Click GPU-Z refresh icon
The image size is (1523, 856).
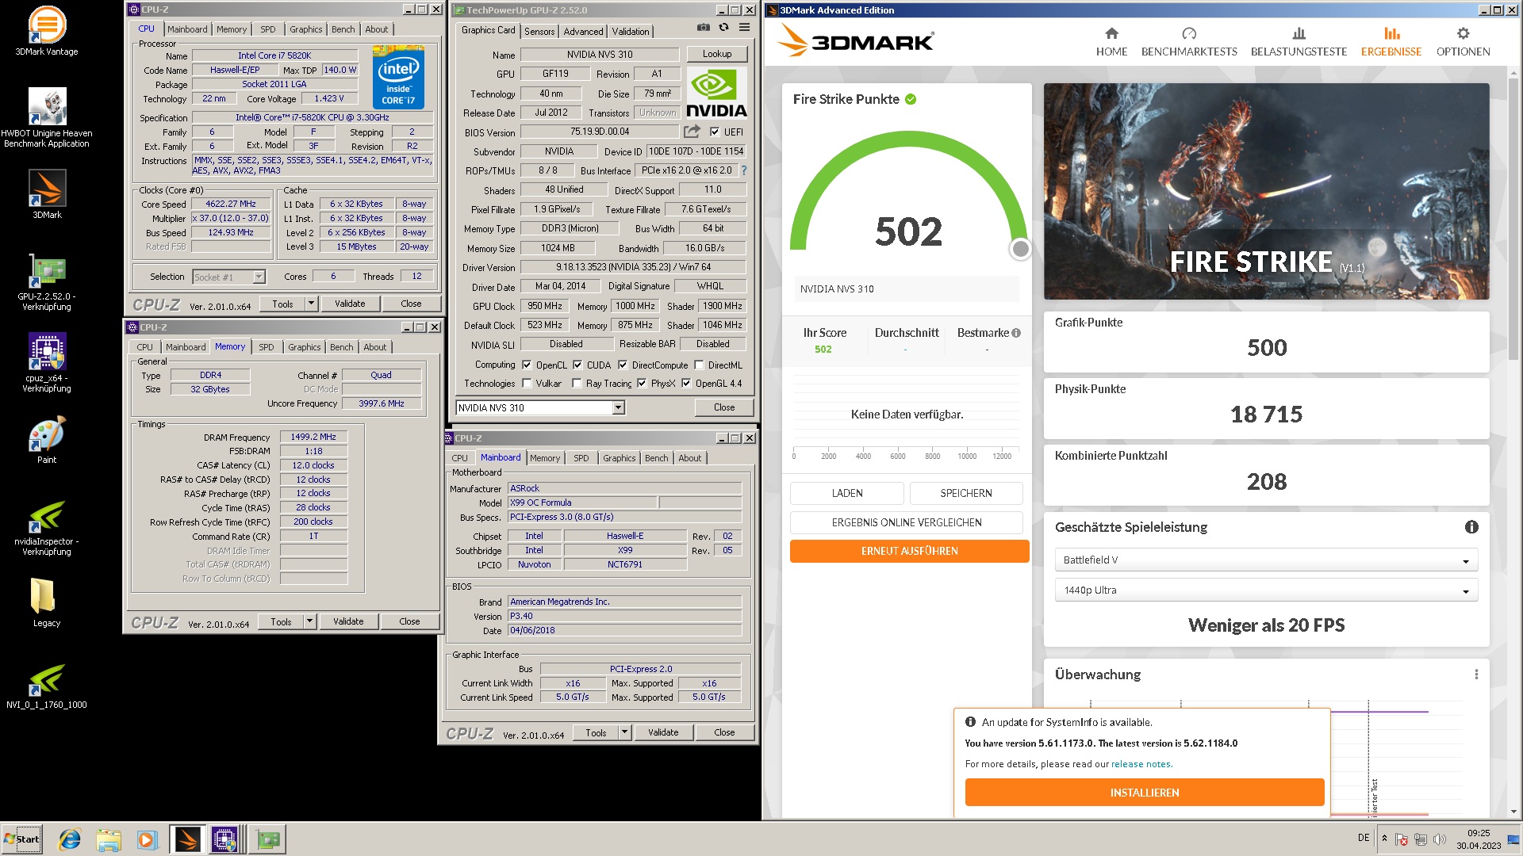[723, 28]
